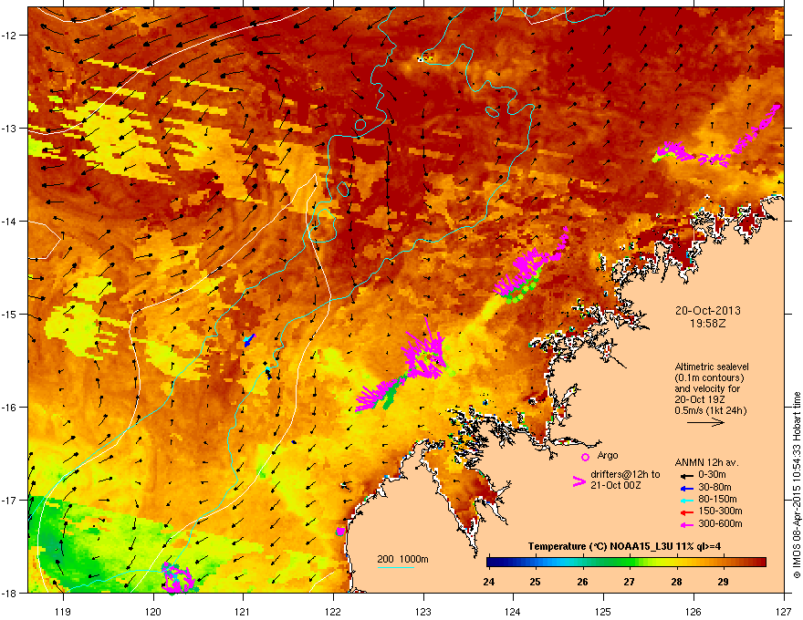Screen dimensions: 803x620
Task: Click the longitude axis label 123
Action: coord(423,611)
